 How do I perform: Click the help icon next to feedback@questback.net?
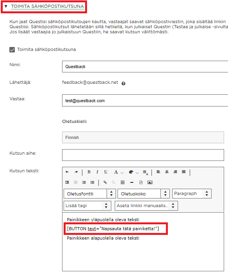(x=123, y=83)
